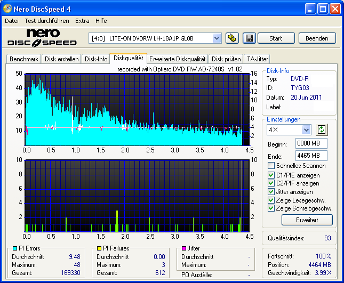Select the TA-Jitter tab

(x=257, y=59)
